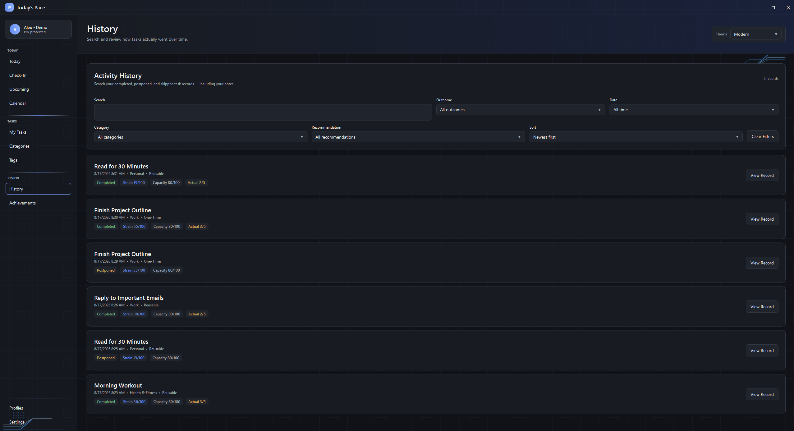View Record for Morning Workout

[762, 394]
